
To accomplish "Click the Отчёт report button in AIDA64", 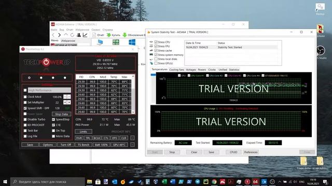I will (98, 35).
